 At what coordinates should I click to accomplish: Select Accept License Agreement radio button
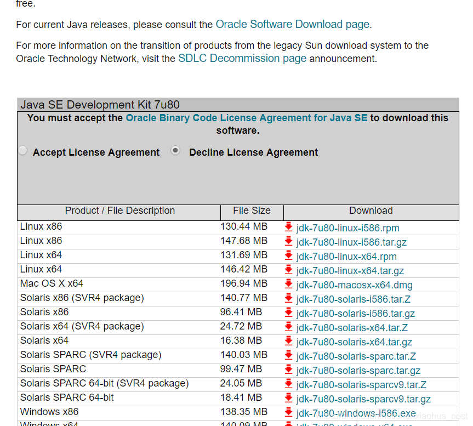pos(22,151)
